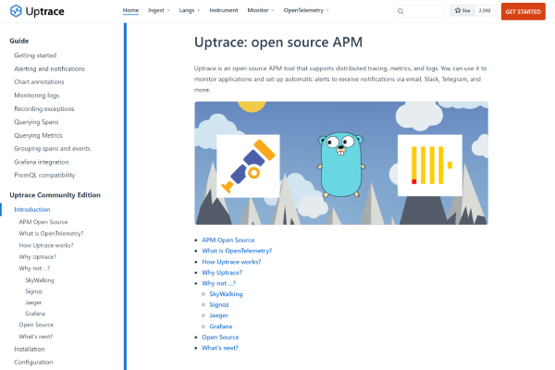This screenshot has height=370, width=555.
Task: Select sidebar item What is OpenTelemetry?
Action: click(51, 233)
